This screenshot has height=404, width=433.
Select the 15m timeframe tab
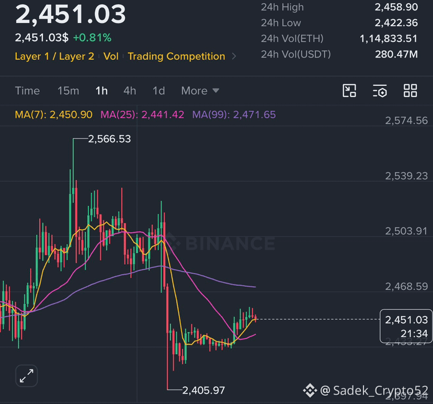click(x=68, y=91)
